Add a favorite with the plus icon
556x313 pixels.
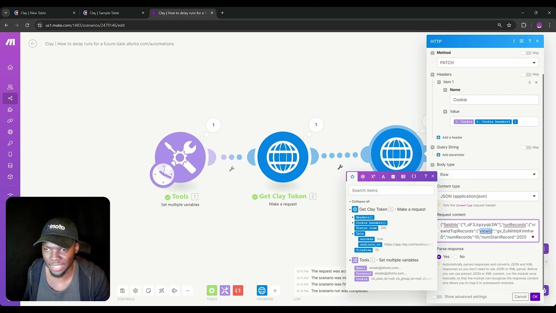[x=275, y=290]
